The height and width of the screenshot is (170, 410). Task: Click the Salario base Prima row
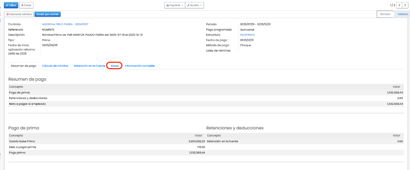107,141
